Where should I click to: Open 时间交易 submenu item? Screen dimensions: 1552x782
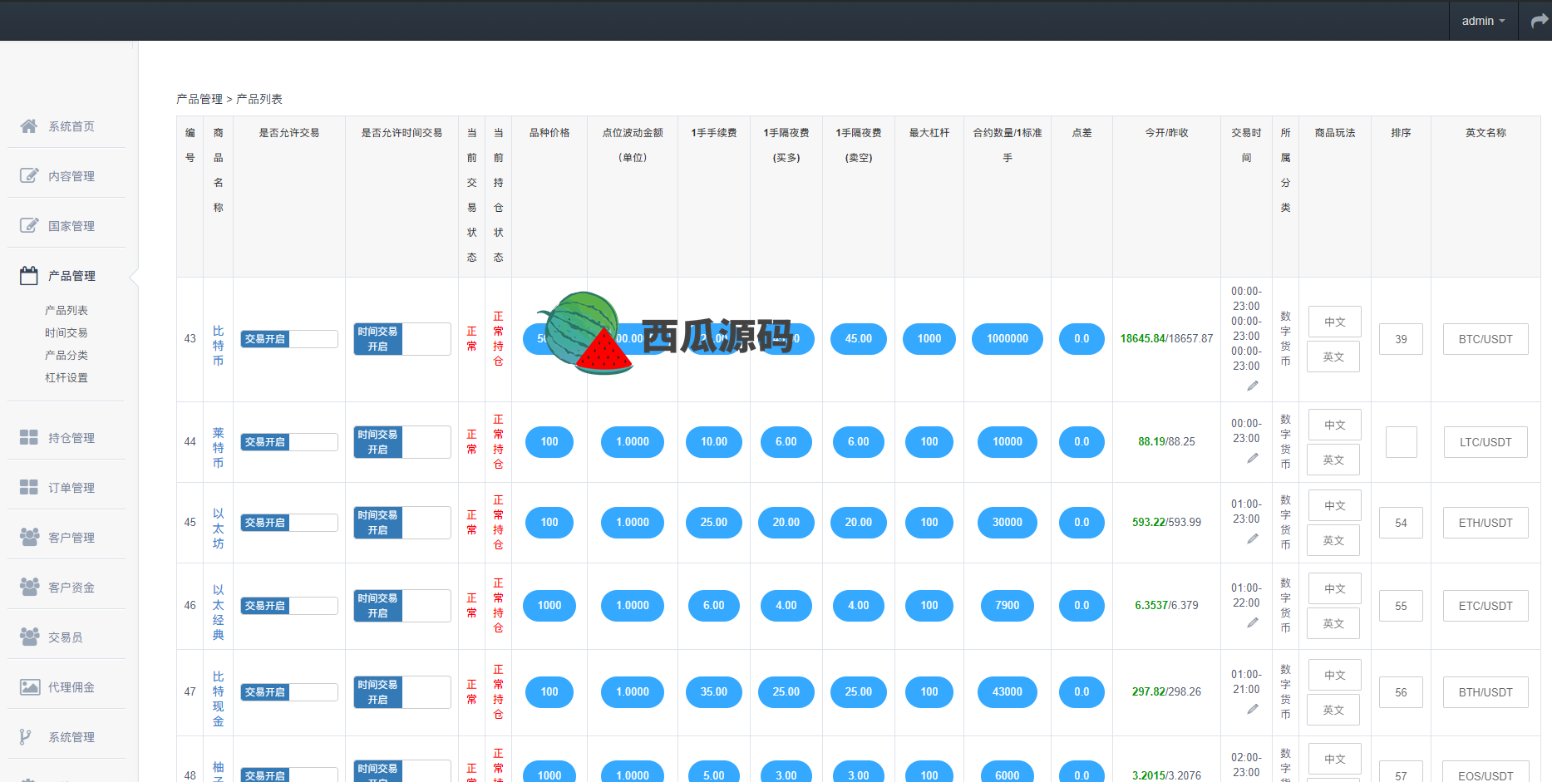[x=67, y=332]
